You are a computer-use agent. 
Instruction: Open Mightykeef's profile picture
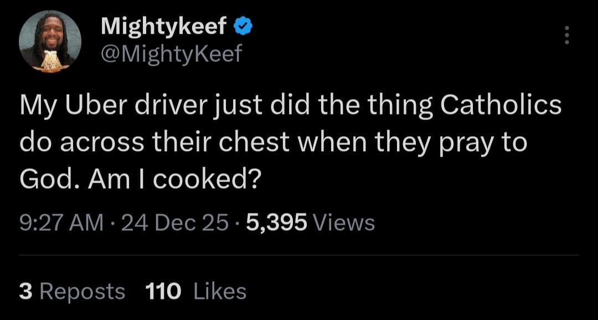coord(50,40)
